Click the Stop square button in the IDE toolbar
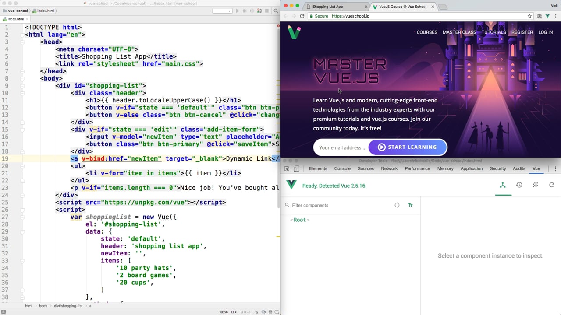The image size is (561, 315). [266, 11]
